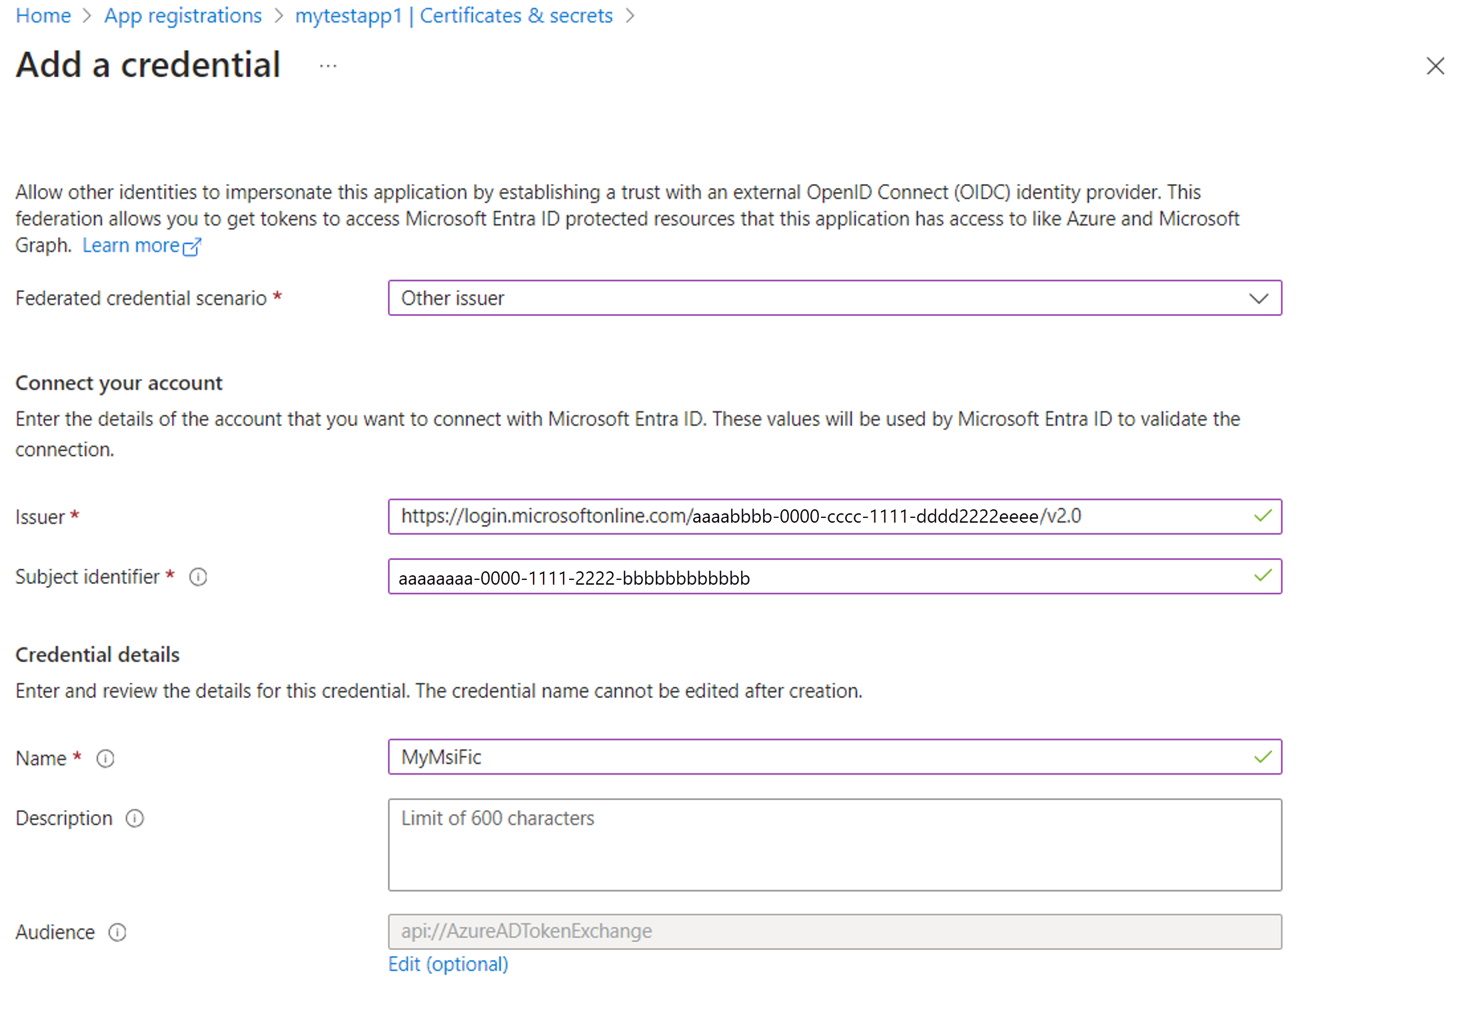Click the info icon beside Name label

(x=105, y=759)
